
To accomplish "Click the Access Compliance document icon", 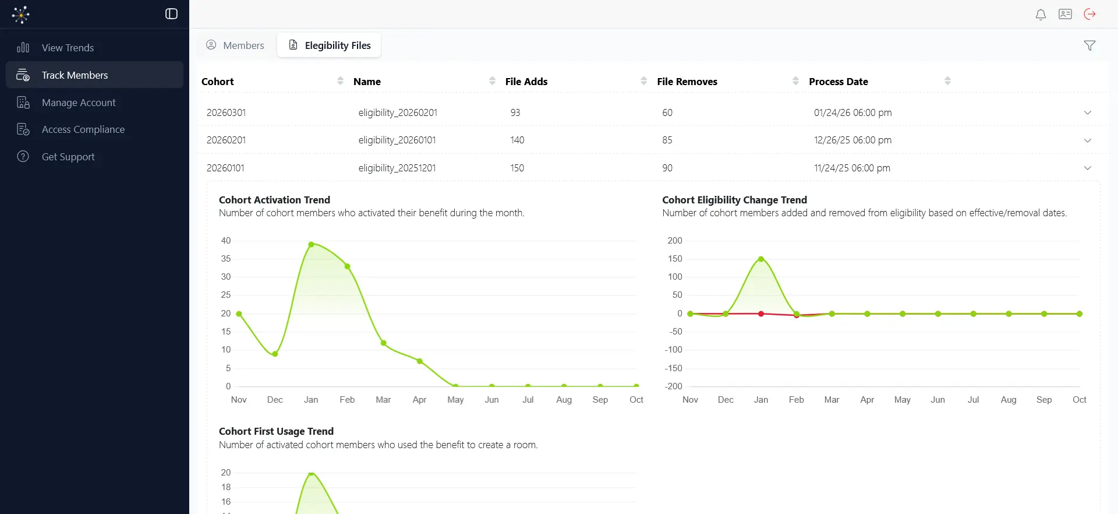I will 23,129.
